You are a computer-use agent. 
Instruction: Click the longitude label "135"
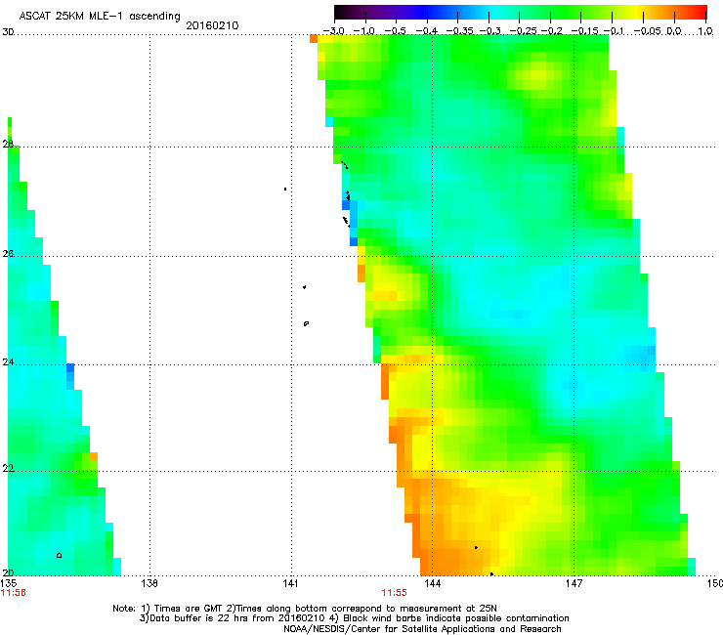[9, 583]
